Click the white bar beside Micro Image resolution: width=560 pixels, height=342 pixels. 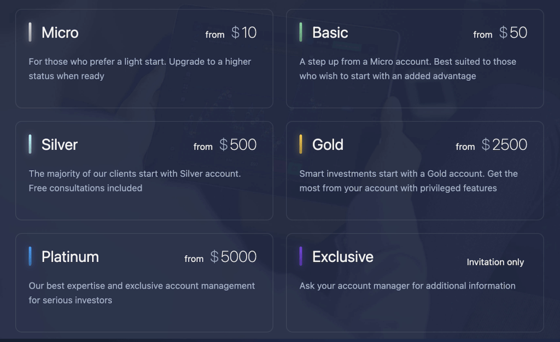[30, 32]
